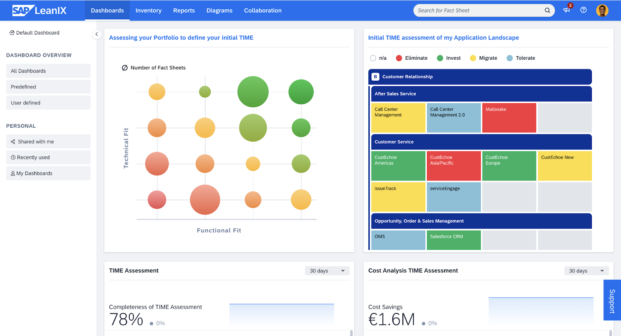Open the announcements megaphone icon
Viewport: 621px width, 336px height.
click(567, 10)
